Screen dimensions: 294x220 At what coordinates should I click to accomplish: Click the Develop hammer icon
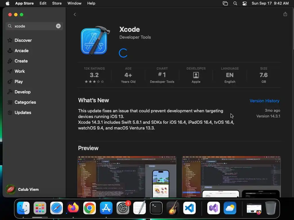click(10, 92)
